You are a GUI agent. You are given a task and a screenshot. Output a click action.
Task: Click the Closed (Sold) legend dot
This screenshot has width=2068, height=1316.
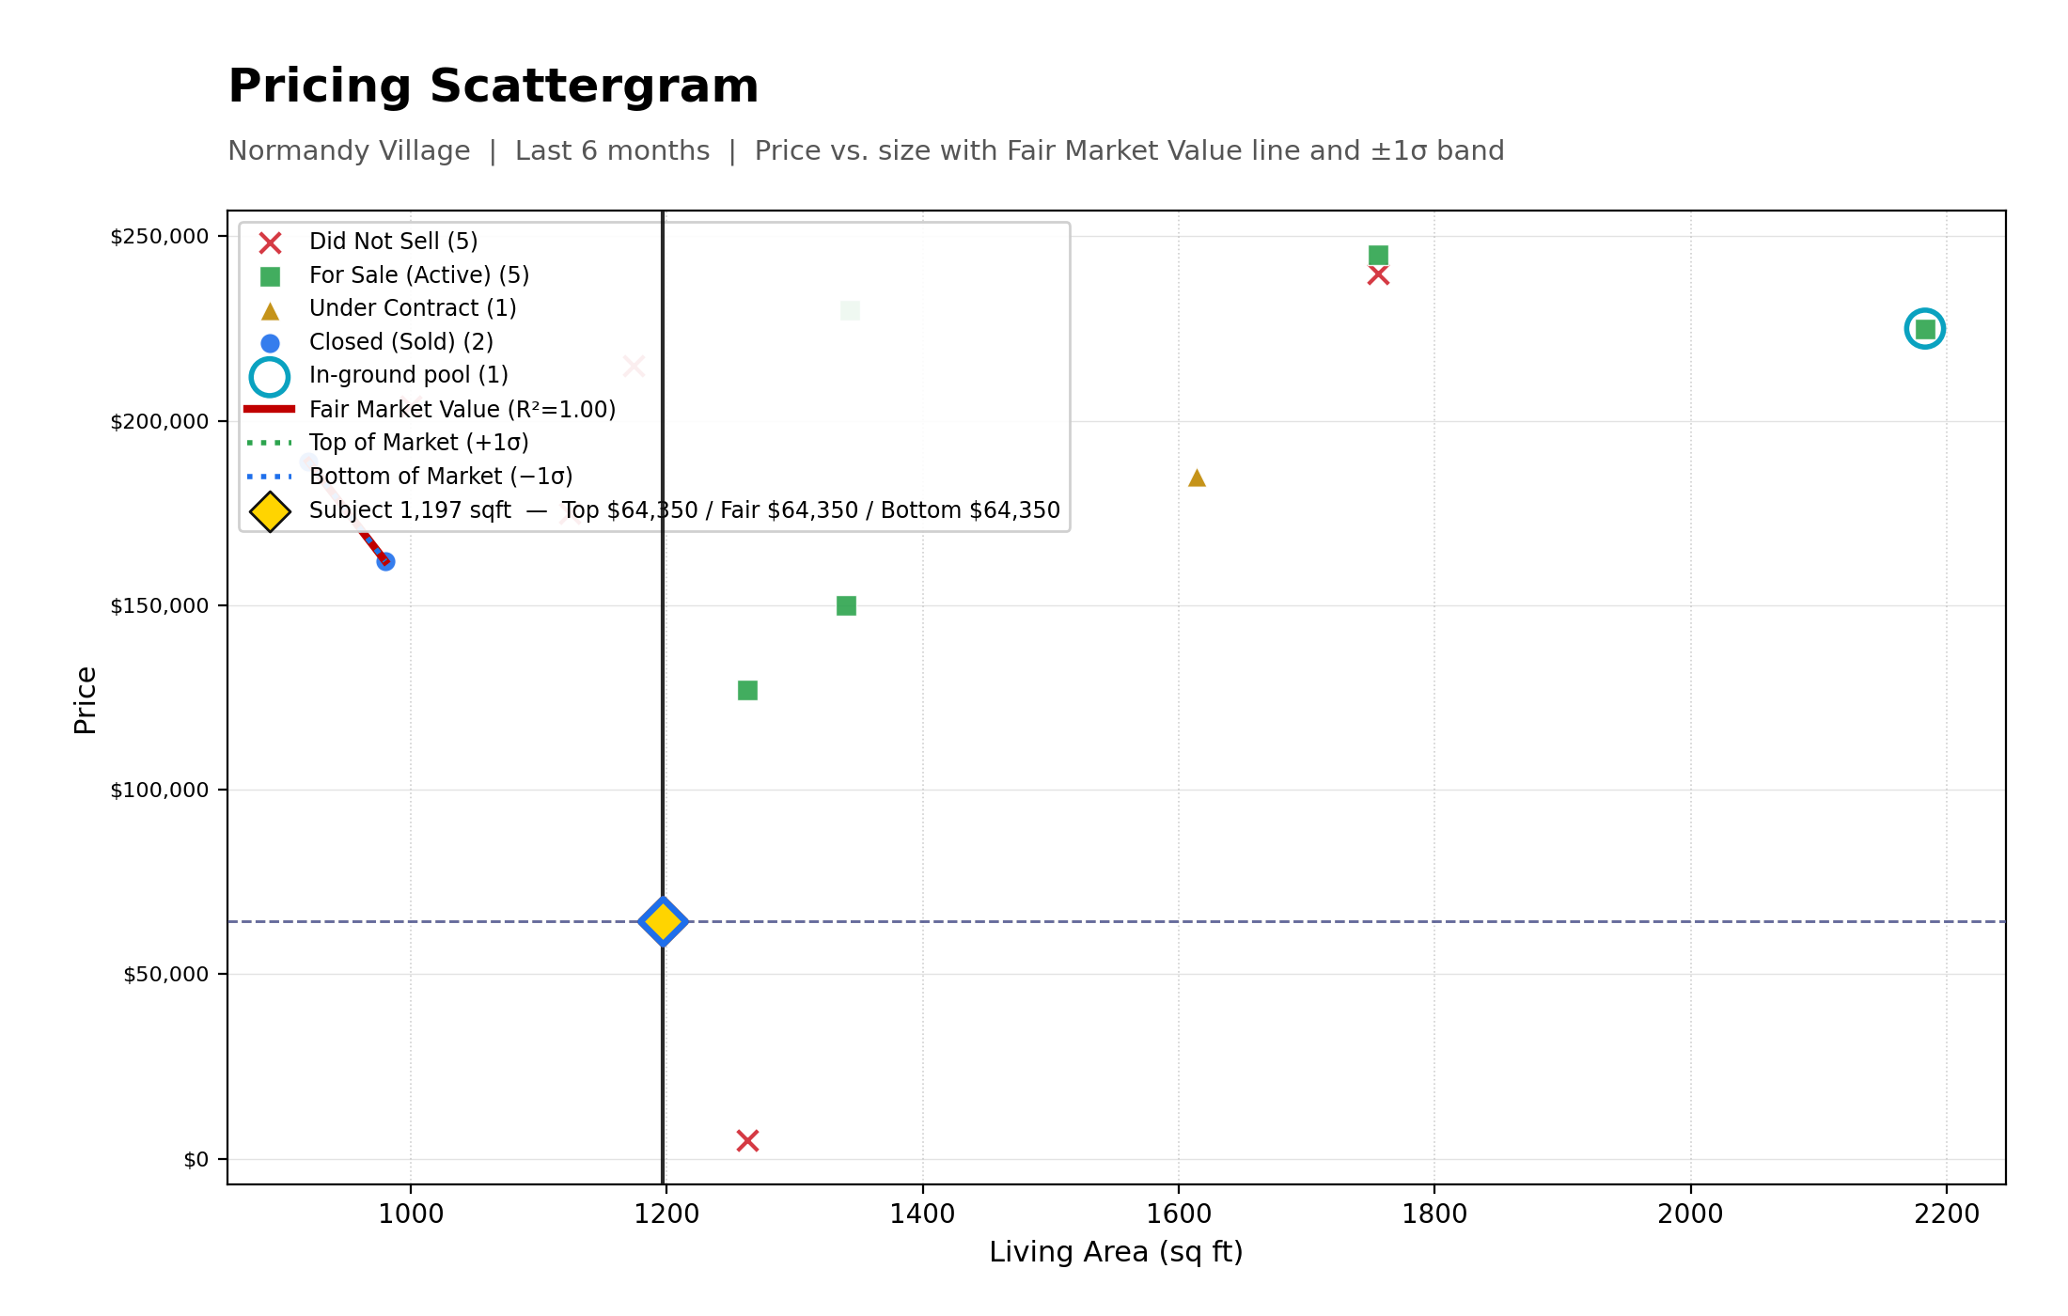pos(270,343)
